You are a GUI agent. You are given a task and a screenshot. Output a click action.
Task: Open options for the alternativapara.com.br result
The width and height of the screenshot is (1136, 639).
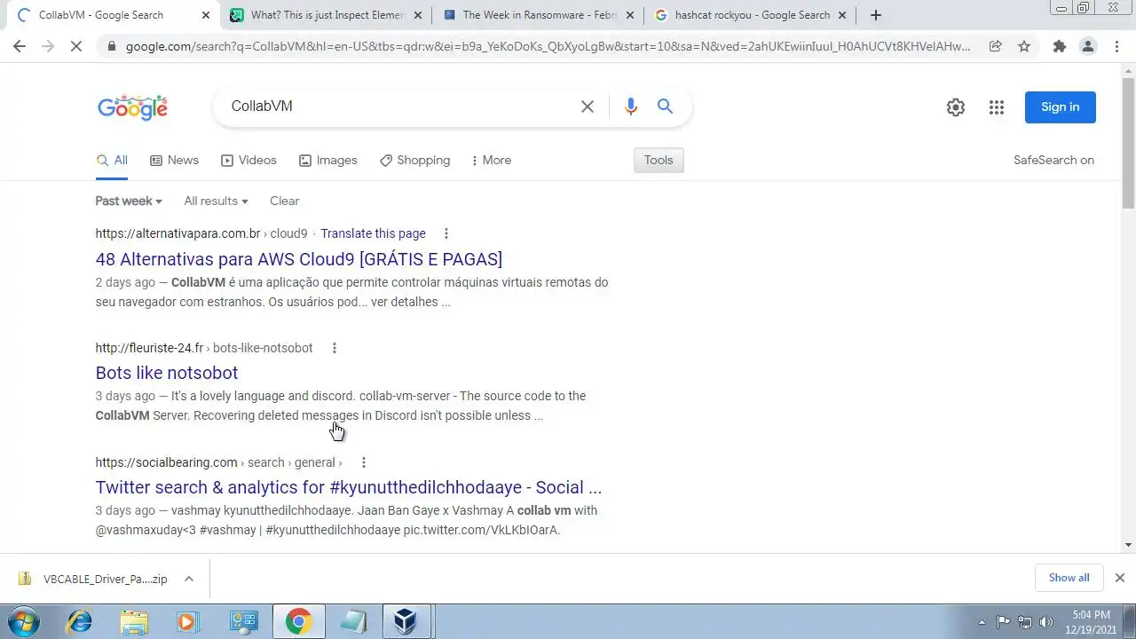click(446, 233)
